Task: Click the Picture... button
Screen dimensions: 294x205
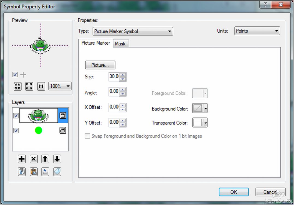Action: point(100,65)
